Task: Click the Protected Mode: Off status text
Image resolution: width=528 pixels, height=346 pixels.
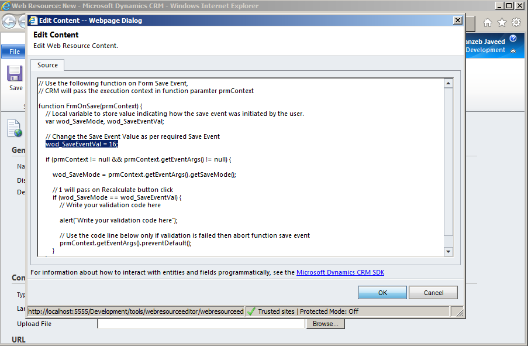Action: [329, 311]
